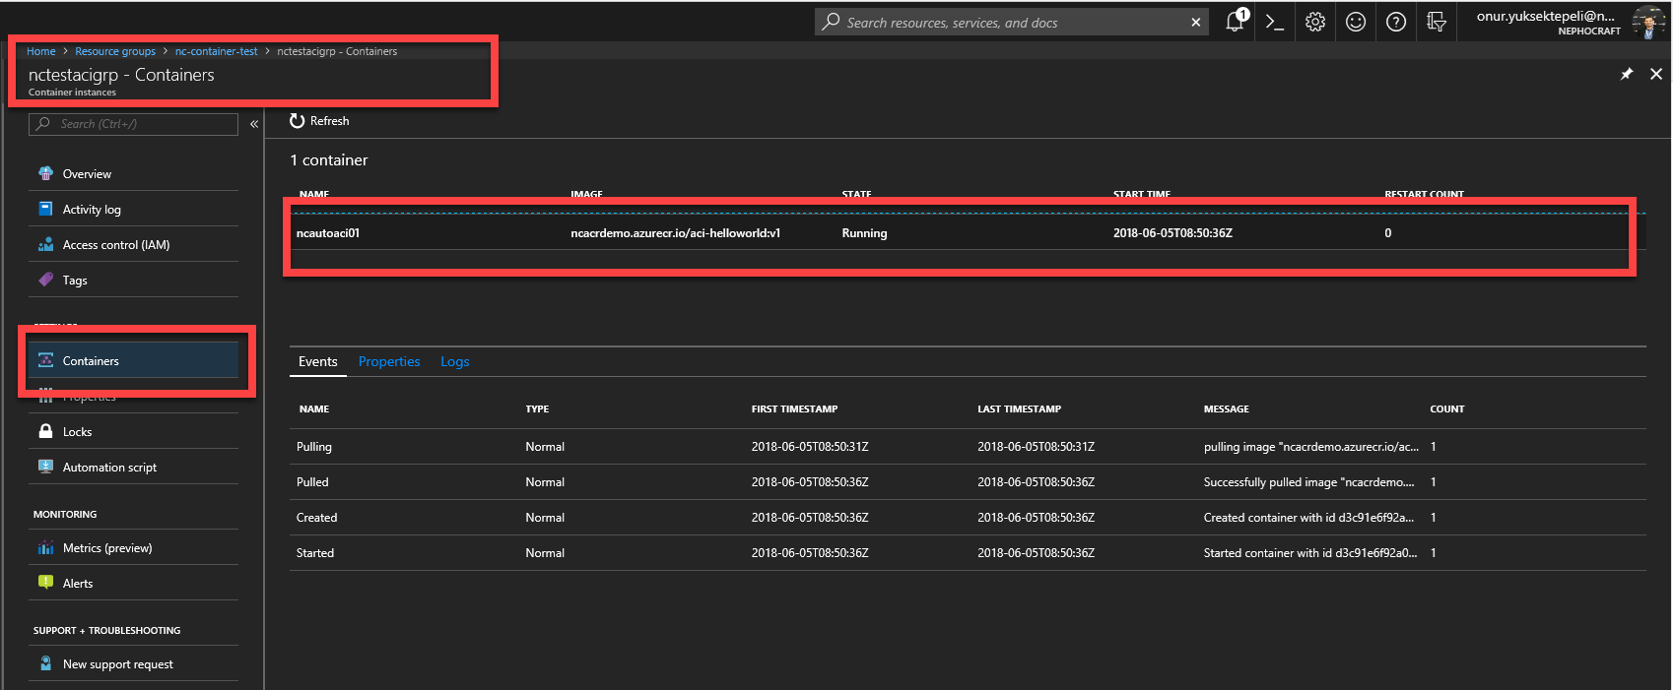Image resolution: width=1673 pixels, height=690 pixels.
Task: Open the Alerts menu item
Action: click(134, 583)
